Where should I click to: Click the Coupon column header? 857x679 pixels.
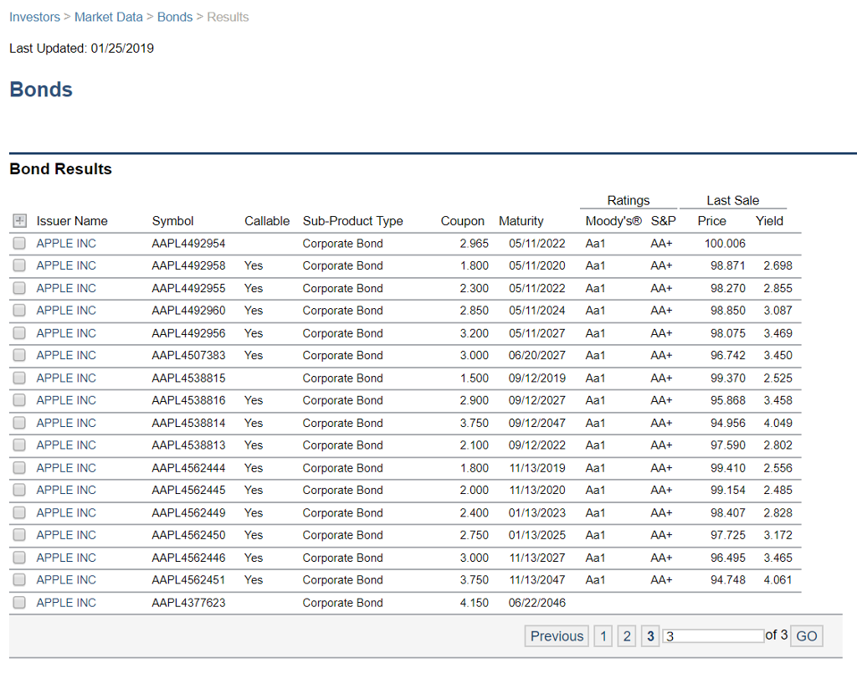462,221
